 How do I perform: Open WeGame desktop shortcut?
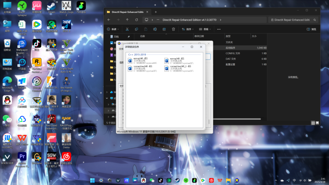pos(37,159)
